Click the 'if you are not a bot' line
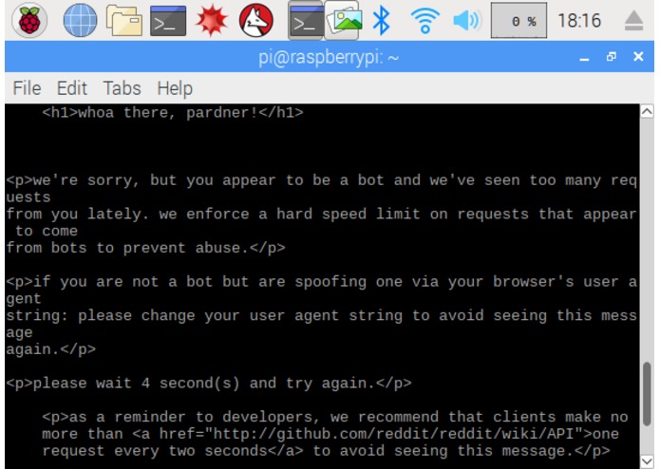 click(321, 282)
